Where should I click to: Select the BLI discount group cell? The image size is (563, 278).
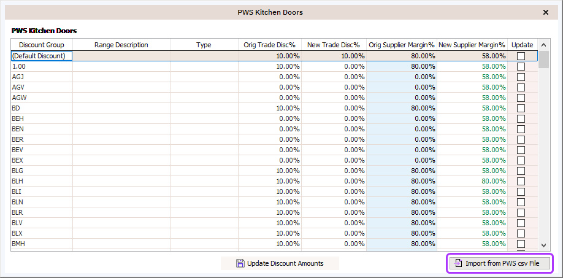point(42,191)
